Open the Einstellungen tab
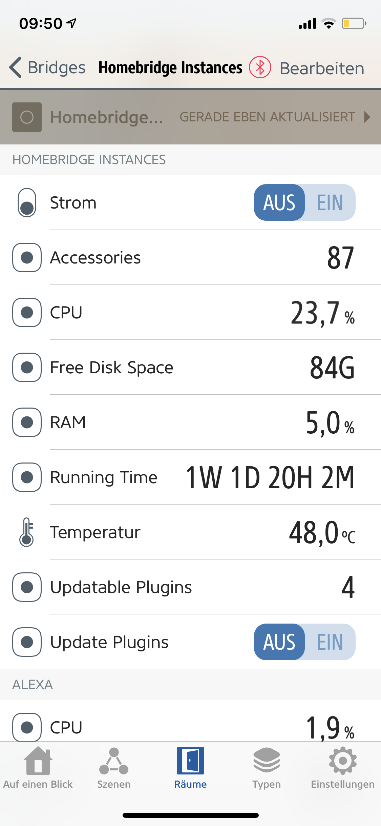 (x=343, y=767)
